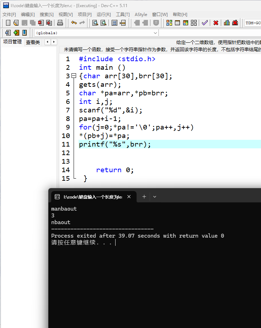The height and width of the screenshot is (328, 261).
Task: Collapse the code fold at line 3
Action: [x=74, y=76]
